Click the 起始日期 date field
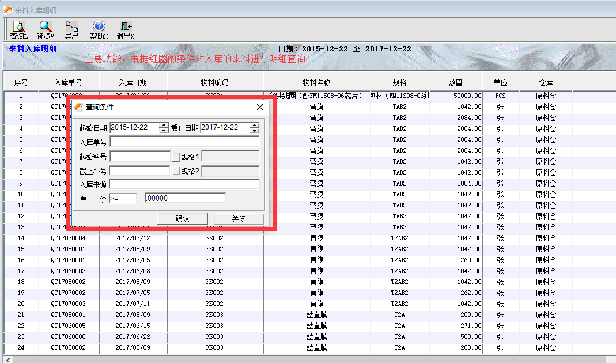The height and width of the screenshot is (363, 616). point(135,127)
